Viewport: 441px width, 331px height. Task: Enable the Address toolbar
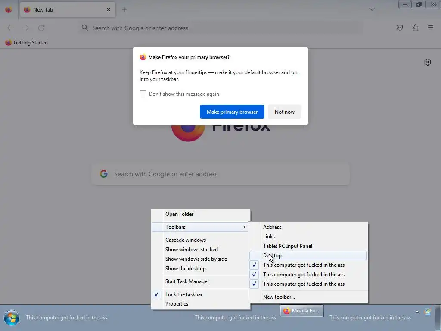click(308, 227)
